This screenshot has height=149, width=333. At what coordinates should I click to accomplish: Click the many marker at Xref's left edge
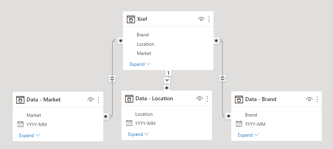pyautogui.click(x=120, y=41)
